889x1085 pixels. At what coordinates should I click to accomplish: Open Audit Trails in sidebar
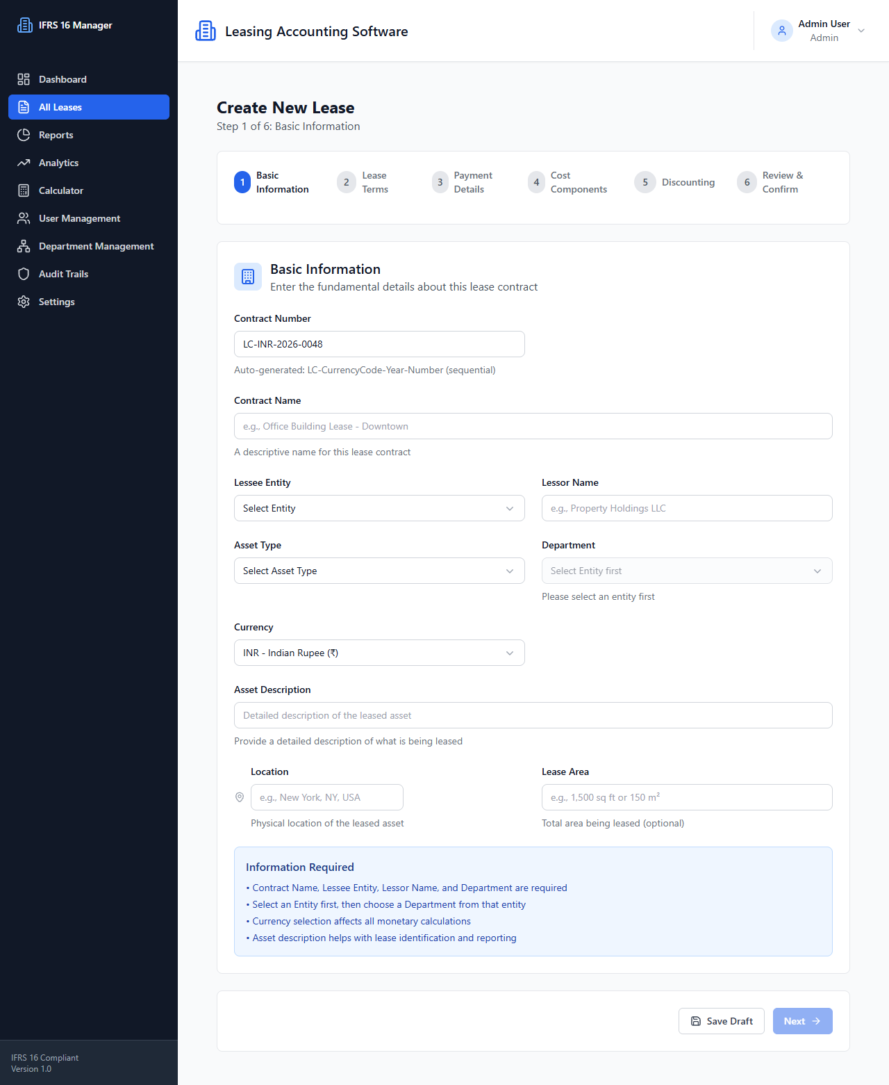pyautogui.click(x=89, y=274)
